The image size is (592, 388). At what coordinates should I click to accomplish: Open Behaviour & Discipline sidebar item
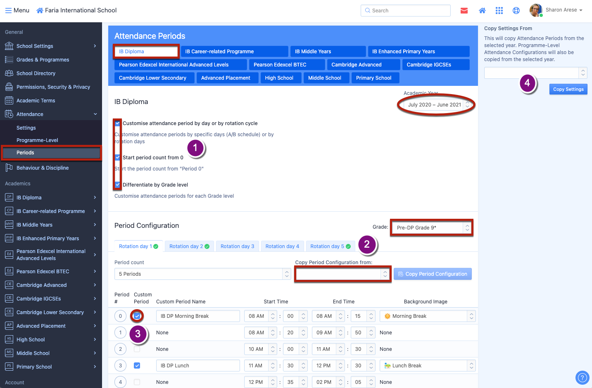tap(43, 168)
